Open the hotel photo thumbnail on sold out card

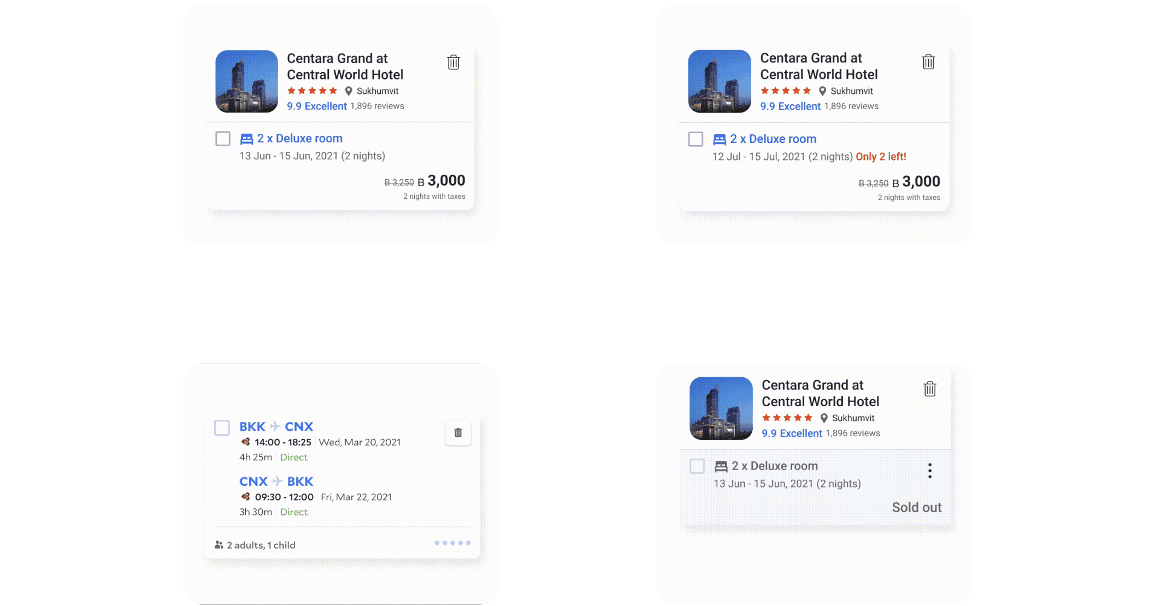coord(721,408)
